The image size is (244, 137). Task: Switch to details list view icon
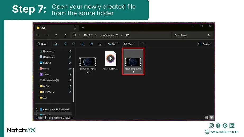pos(206,117)
